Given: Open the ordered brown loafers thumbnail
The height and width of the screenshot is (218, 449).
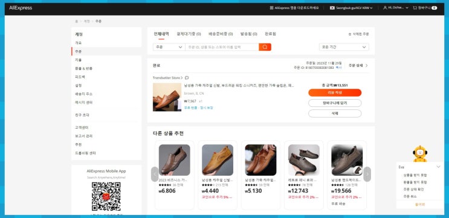Looking at the screenshot, I should pos(167,97).
